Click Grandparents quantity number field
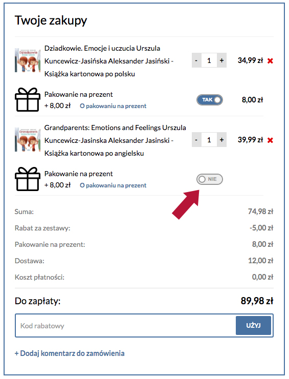This screenshot has height=379, width=289. 209,139
